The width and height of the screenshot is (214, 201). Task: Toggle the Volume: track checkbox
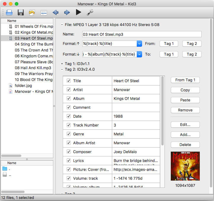69,178
